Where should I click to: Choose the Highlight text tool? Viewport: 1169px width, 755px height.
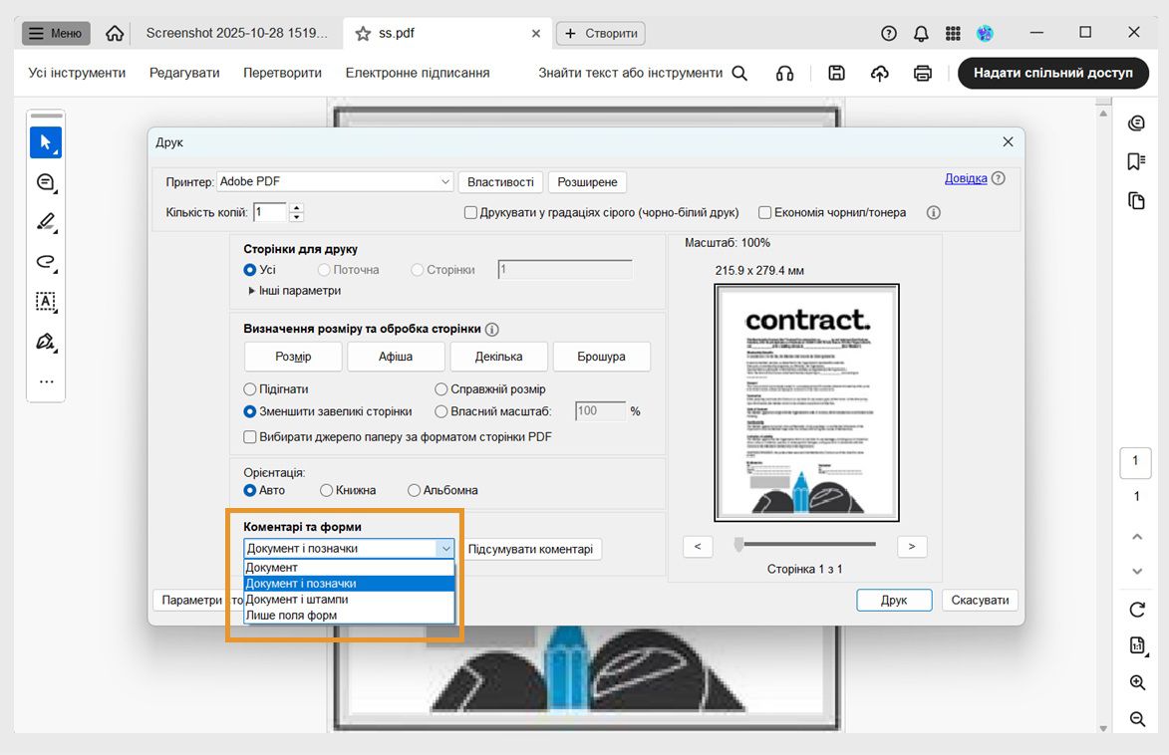pyautogui.click(x=45, y=221)
